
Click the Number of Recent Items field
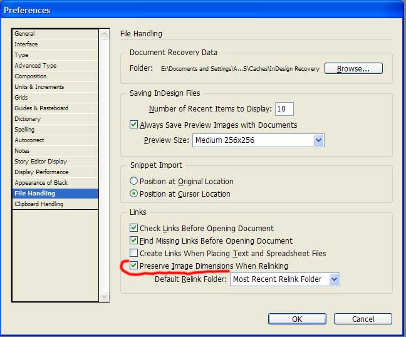(284, 109)
